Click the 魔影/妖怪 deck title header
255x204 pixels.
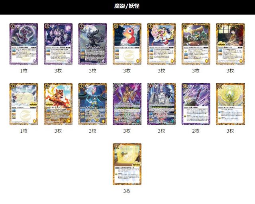click(x=127, y=6)
